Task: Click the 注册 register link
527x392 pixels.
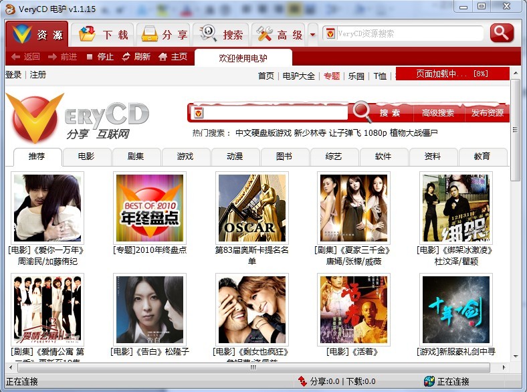Action: 37,75
